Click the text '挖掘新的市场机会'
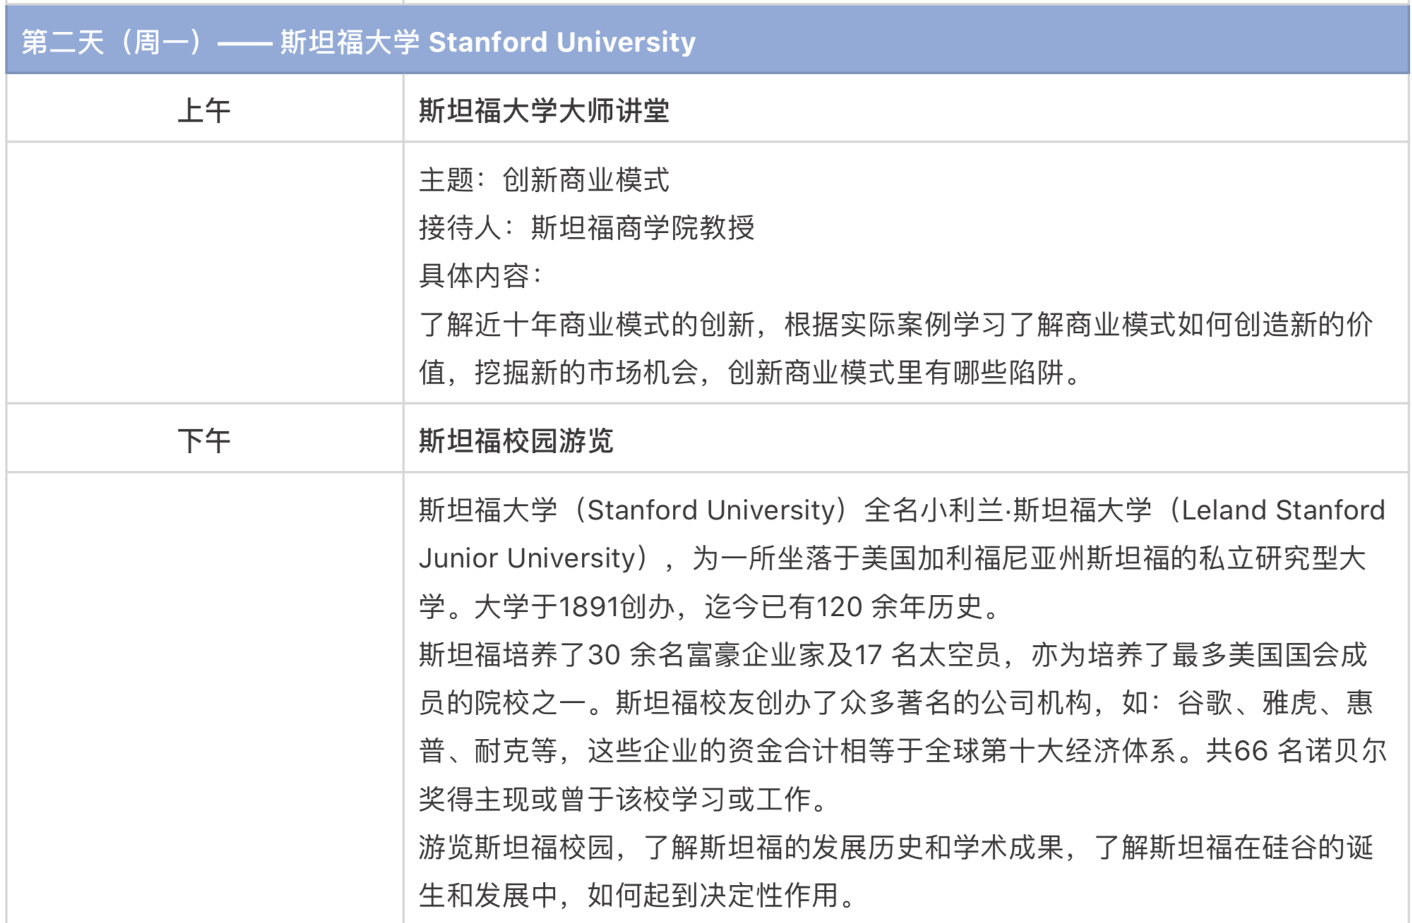Image resolution: width=1412 pixels, height=923 pixels. click(586, 373)
